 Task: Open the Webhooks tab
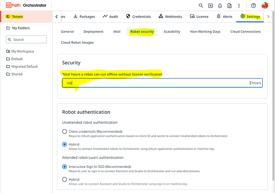click(170, 16)
